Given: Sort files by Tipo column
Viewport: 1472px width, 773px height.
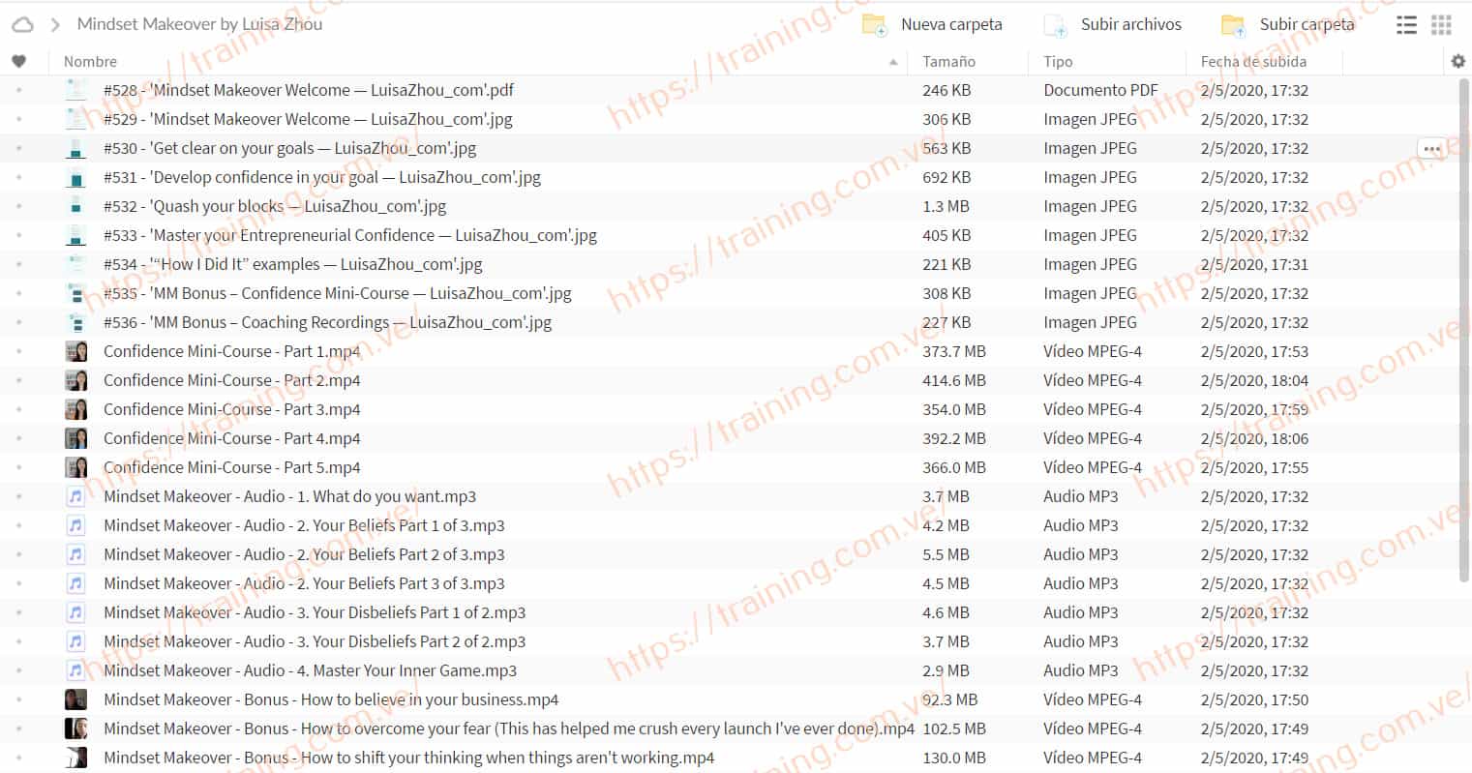Looking at the screenshot, I should (1058, 61).
